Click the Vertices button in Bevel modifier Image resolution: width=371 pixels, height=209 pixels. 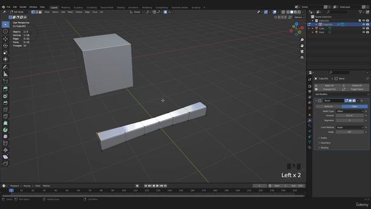(329, 106)
